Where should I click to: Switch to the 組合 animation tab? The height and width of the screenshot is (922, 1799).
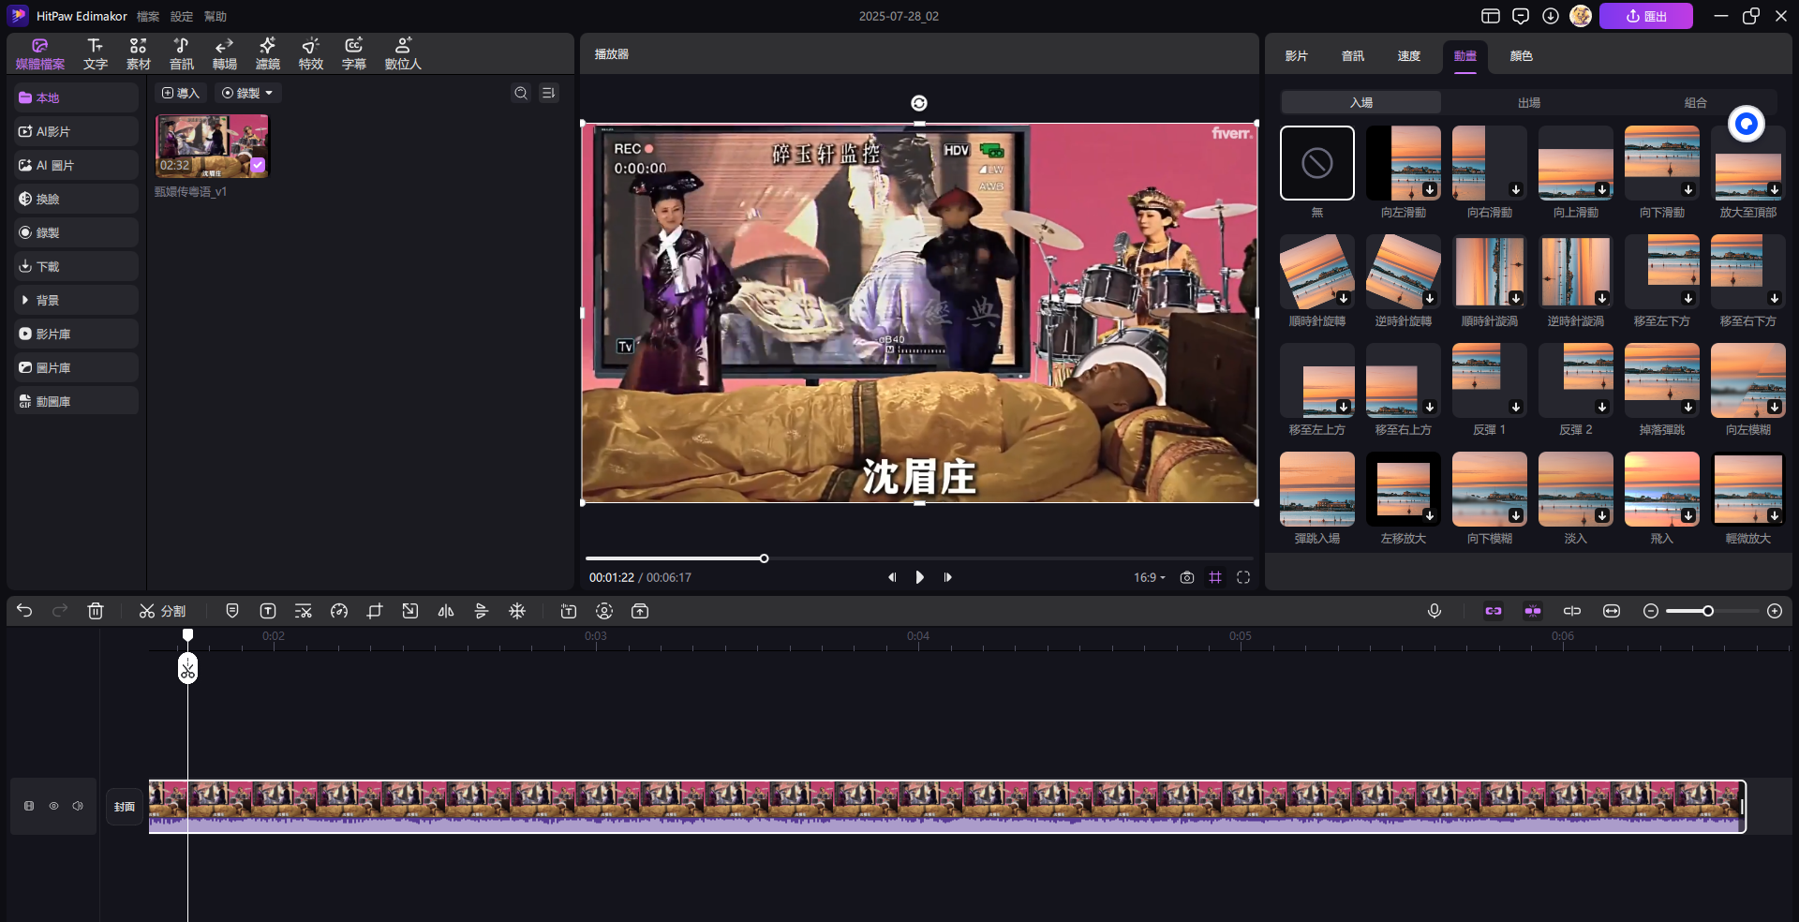pos(1695,103)
